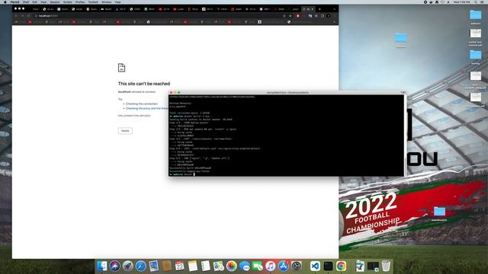Open the Reminders app in Dock
Screen dimensions: 488x274
(x=206, y=266)
